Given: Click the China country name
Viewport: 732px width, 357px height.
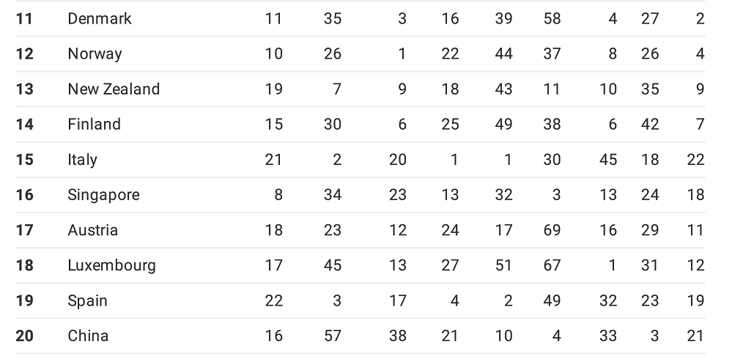Looking at the screenshot, I should point(88,336).
